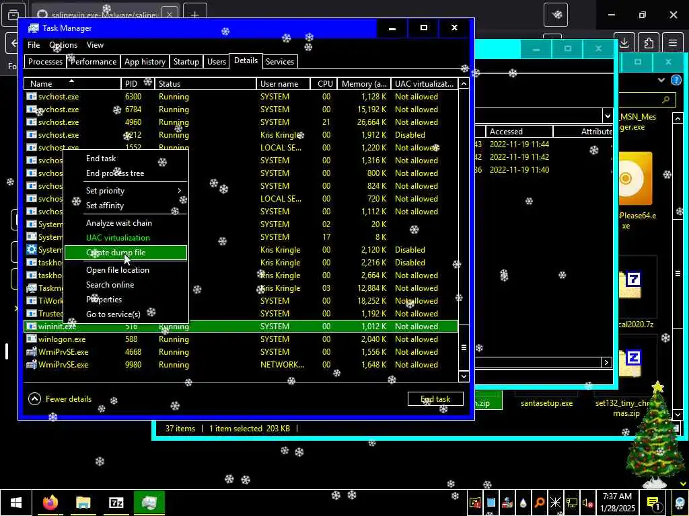This screenshot has height=516, width=689.
Task: Click the white snowflake tray icon
Action: coord(555,503)
